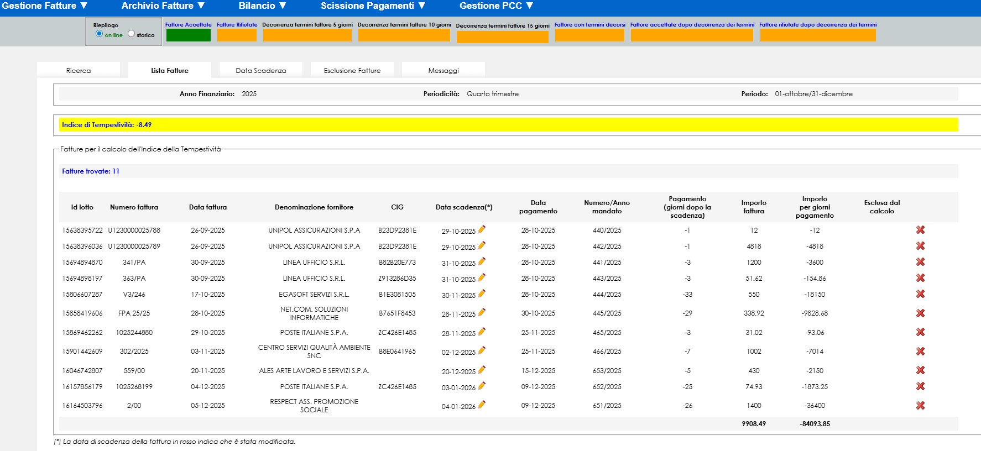Exclude ALES ARTE LAVORO invoice from calculation
The height and width of the screenshot is (451, 981).
(920, 370)
